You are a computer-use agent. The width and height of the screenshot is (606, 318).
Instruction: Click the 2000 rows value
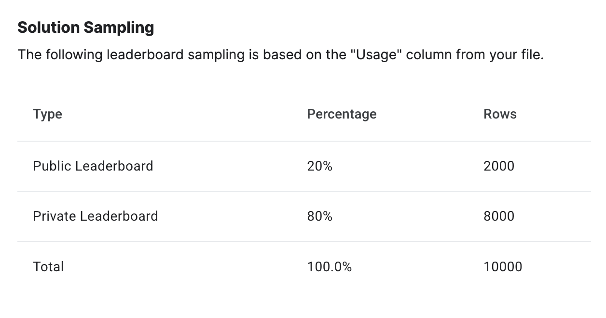tap(499, 166)
